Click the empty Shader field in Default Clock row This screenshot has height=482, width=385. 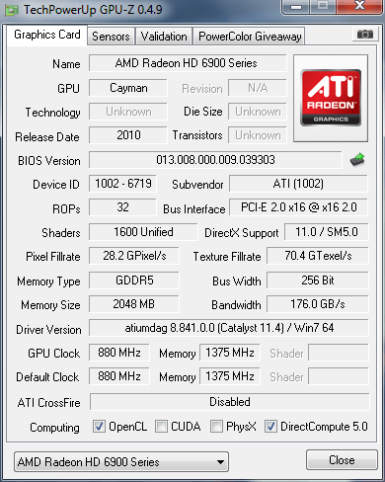click(x=339, y=376)
